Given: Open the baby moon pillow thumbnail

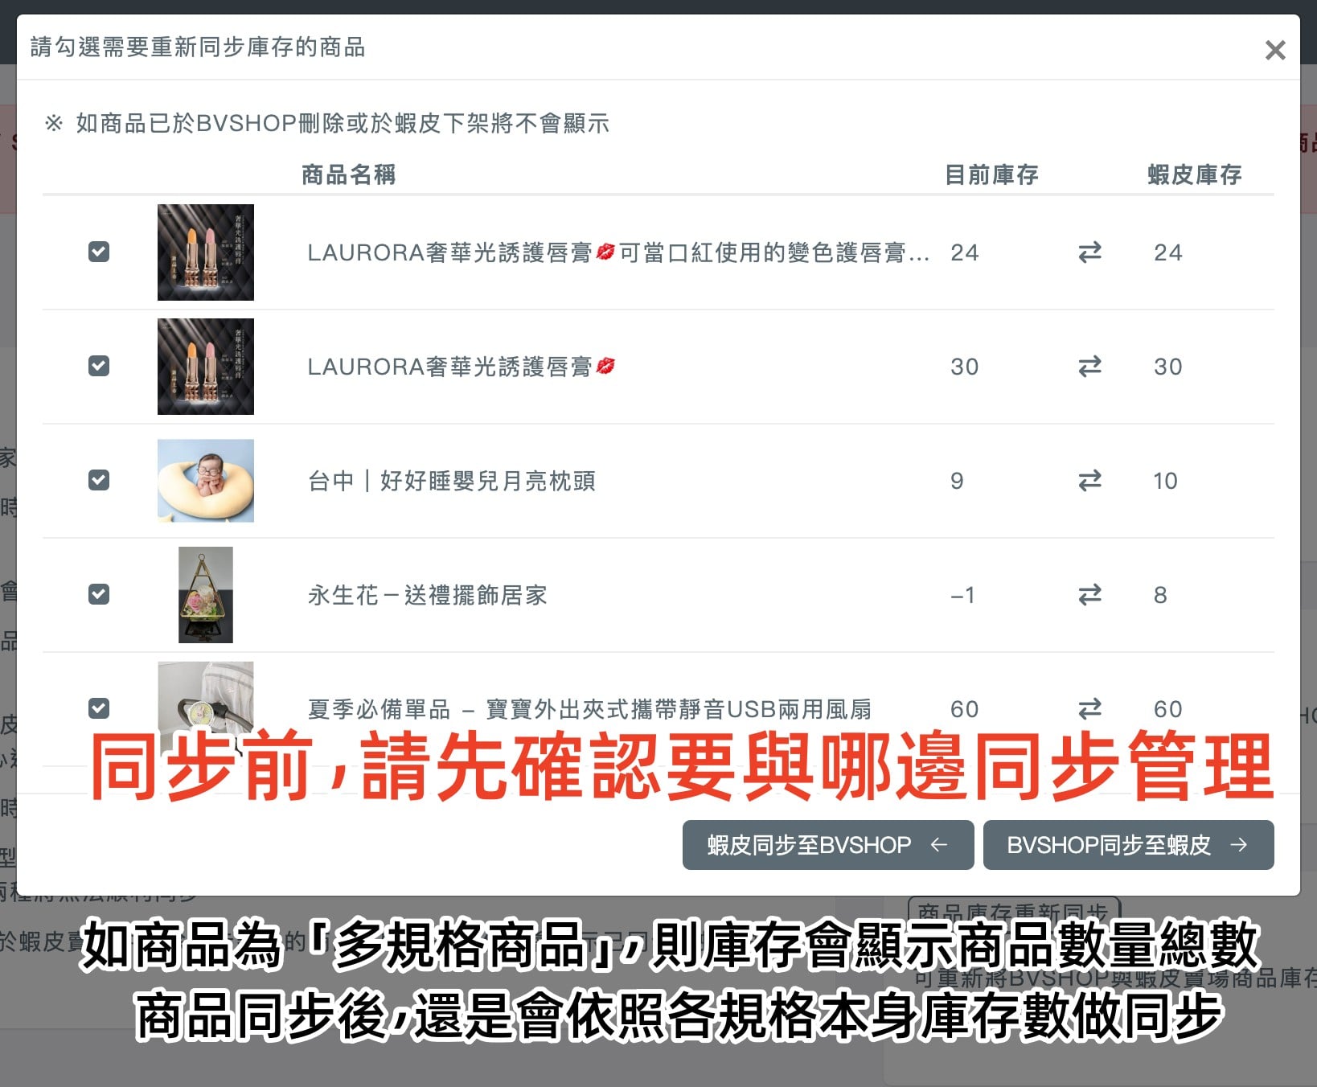Looking at the screenshot, I should point(206,481).
